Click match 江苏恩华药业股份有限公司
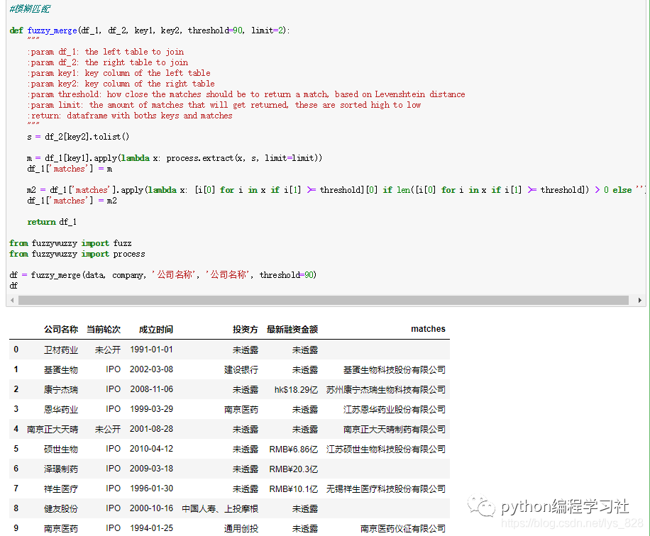 395,409
